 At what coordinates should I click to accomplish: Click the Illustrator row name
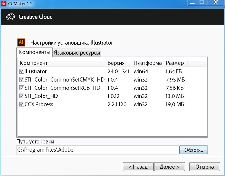[36, 71]
